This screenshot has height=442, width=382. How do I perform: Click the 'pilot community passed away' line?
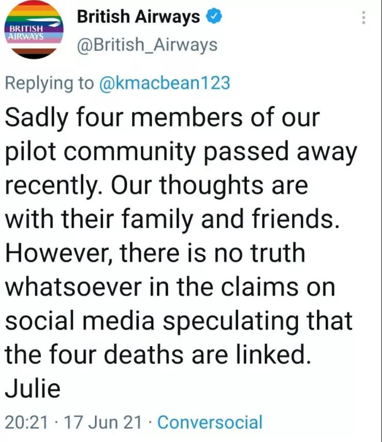181,153
